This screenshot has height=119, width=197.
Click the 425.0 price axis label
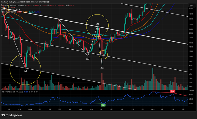(x=191, y=14)
